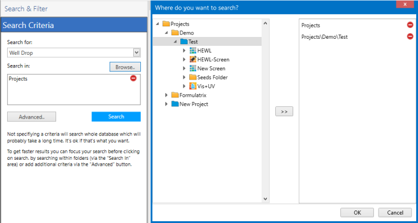This screenshot has width=418, height=223.
Task: Click tree scrollbar up arrow
Action: (x=265, y=23)
